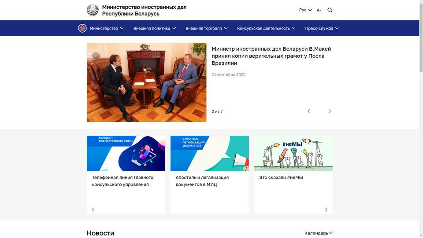Open Телефонная линия Главного консульского управления link
This screenshot has width=423, height=238.
click(x=122, y=181)
